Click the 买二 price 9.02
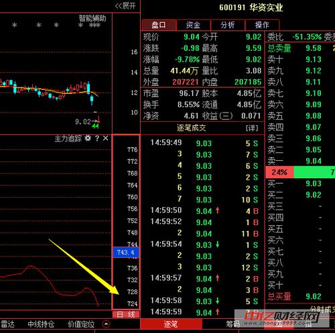Viewport: 335px width, 333px height. pos(314,195)
